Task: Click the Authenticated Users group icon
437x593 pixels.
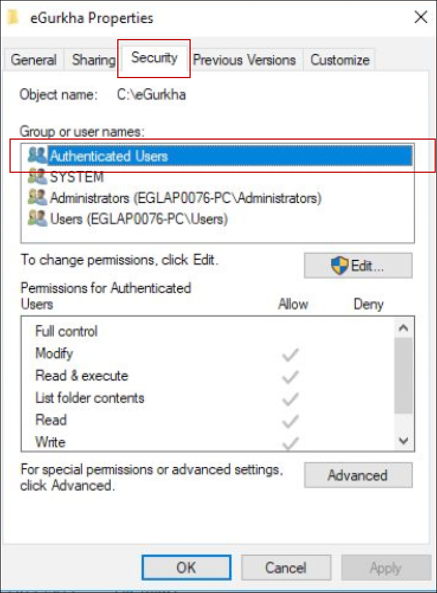Action: click(x=37, y=156)
